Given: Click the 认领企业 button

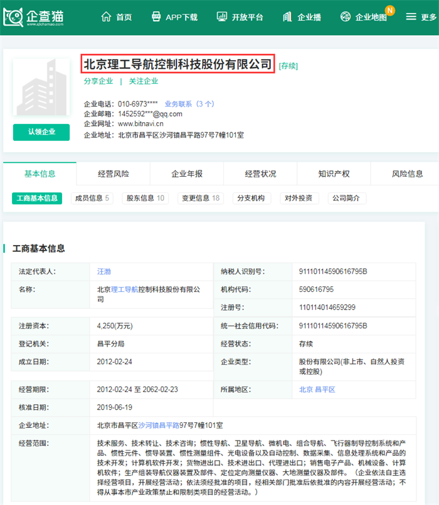Looking at the screenshot, I should click(x=41, y=132).
